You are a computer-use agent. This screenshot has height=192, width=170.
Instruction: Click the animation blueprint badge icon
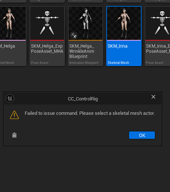(74, 35)
